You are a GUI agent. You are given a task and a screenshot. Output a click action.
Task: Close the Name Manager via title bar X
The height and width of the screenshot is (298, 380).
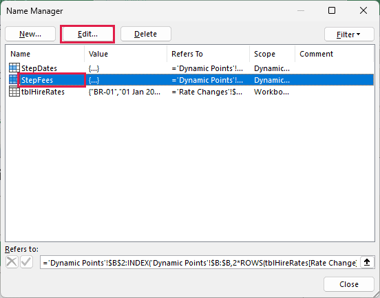pyautogui.click(x=363, y=10)
